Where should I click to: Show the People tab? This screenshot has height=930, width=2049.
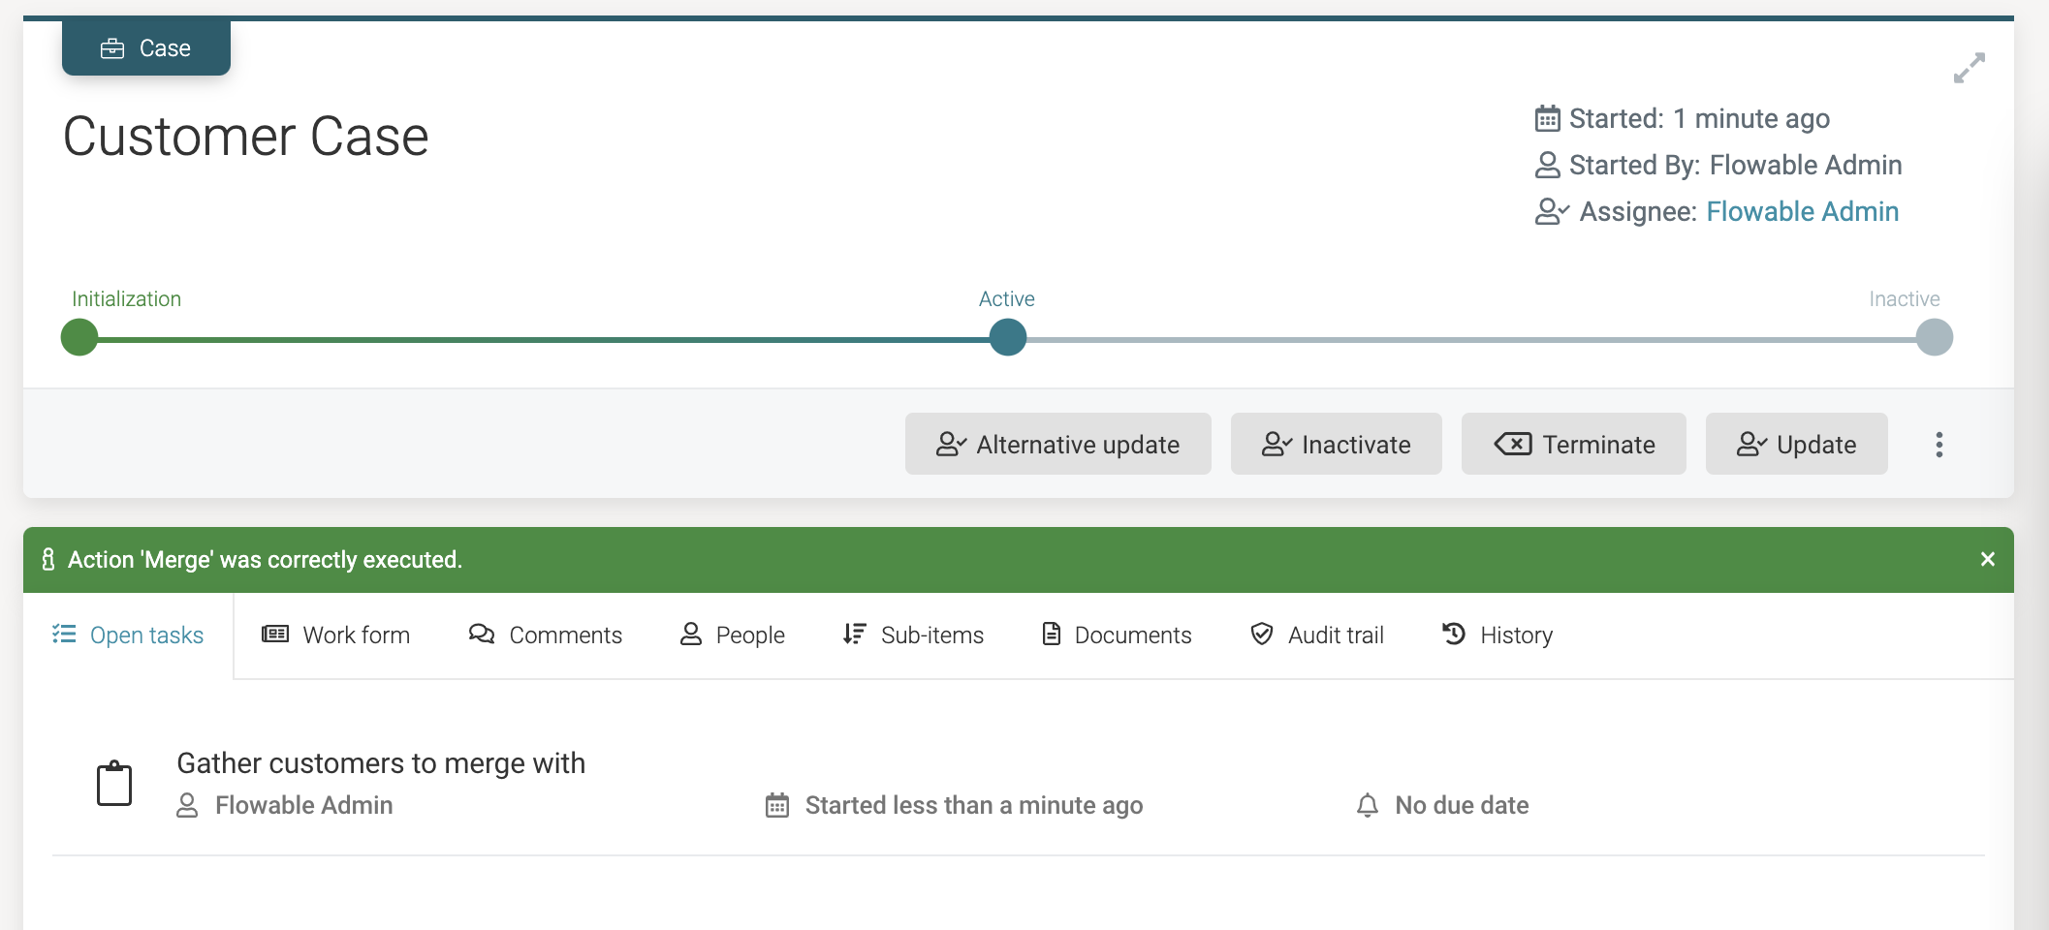(733, 635)
